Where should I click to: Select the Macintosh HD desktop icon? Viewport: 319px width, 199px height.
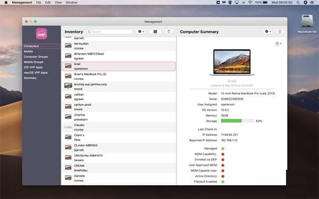307,24
